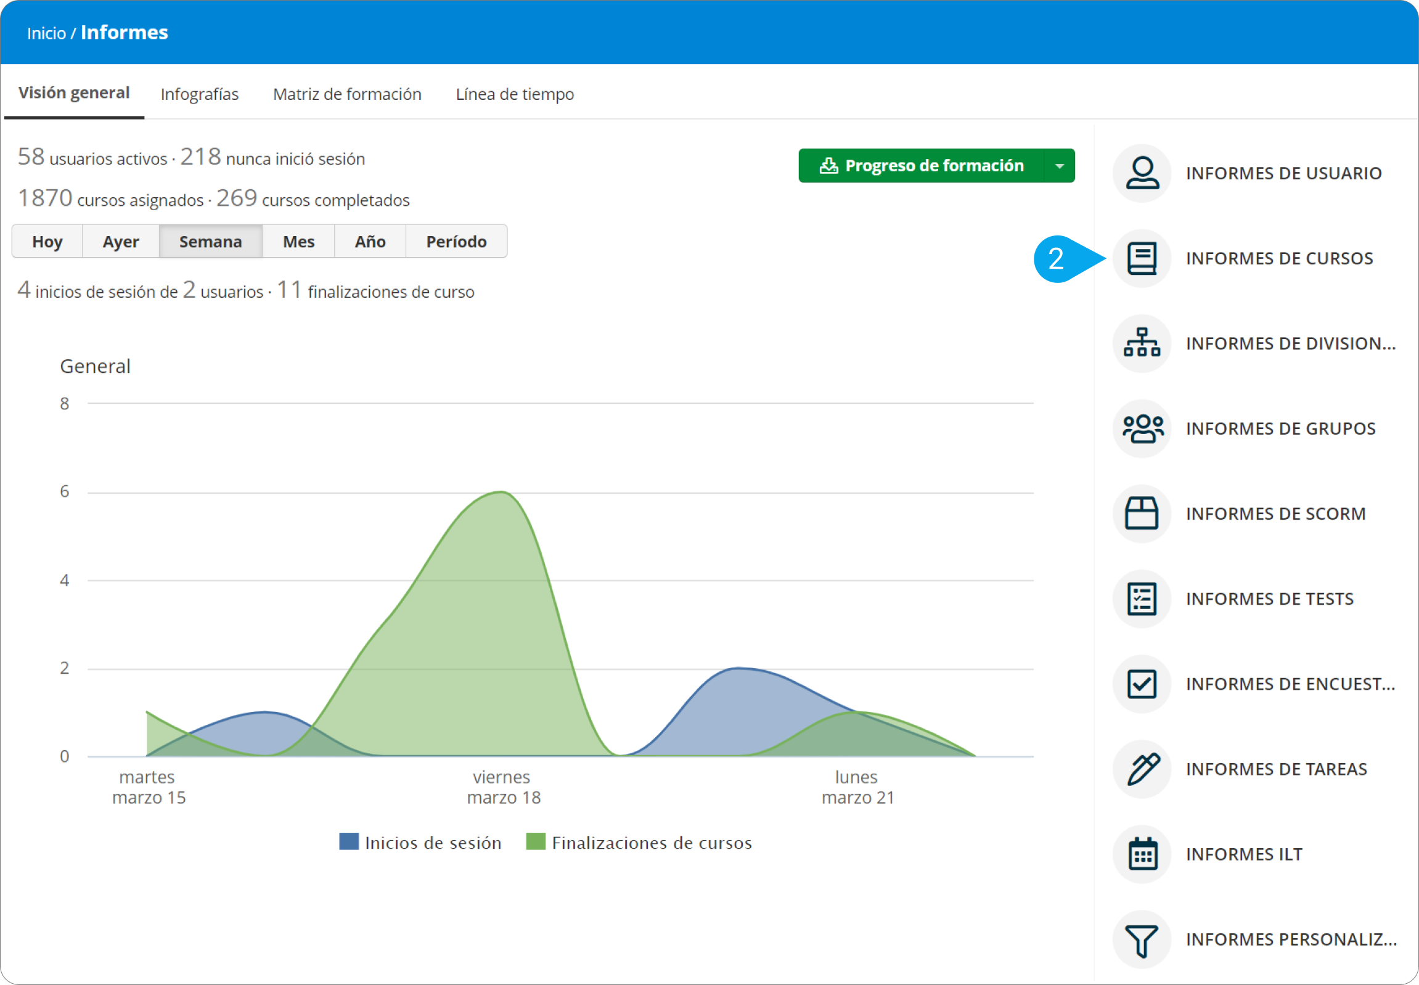Open INFORMES DE USUARIO link
The height and width of the screenshot is (985, 1419).
tap(1284, 173)
